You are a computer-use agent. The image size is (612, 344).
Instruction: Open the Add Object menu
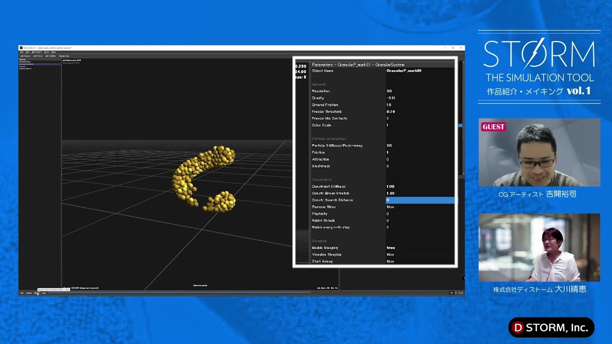point(37,52)
